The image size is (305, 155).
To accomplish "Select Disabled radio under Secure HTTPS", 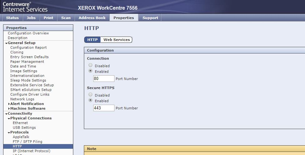I will (90, 95).
